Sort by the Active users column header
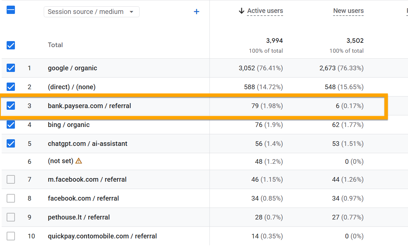 pyautogui.click(x=265, y=11)
